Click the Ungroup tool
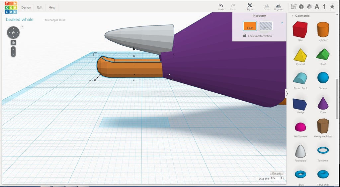Screen dimensions: 340x187 [x=278, y=7]
